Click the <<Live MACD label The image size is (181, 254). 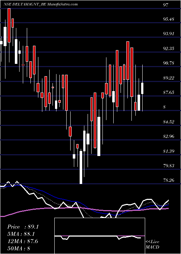pos(152,245)
